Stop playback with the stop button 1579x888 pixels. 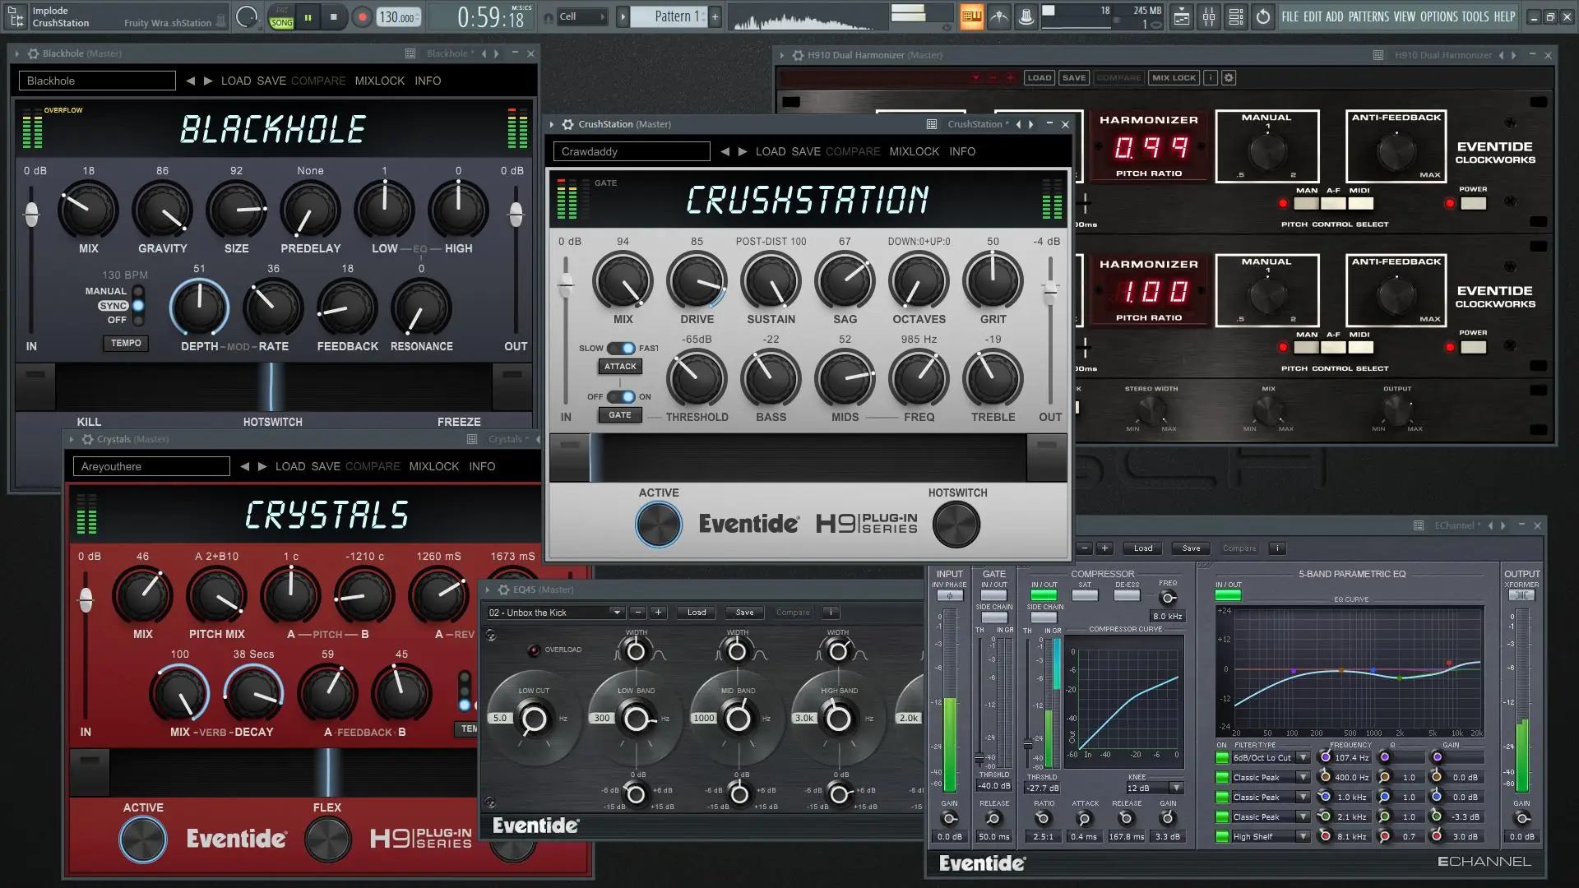333,17
